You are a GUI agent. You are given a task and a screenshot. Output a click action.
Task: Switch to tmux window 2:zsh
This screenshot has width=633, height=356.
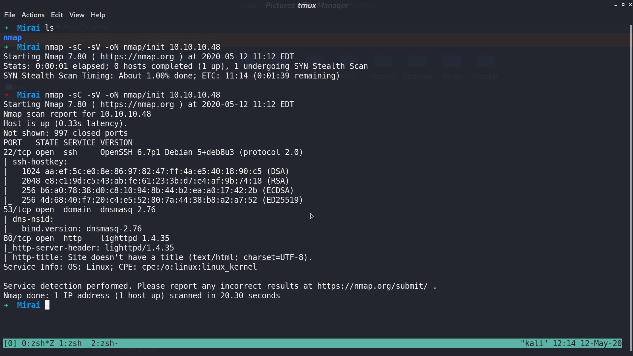pyautogui.click(x=105, y=343)
